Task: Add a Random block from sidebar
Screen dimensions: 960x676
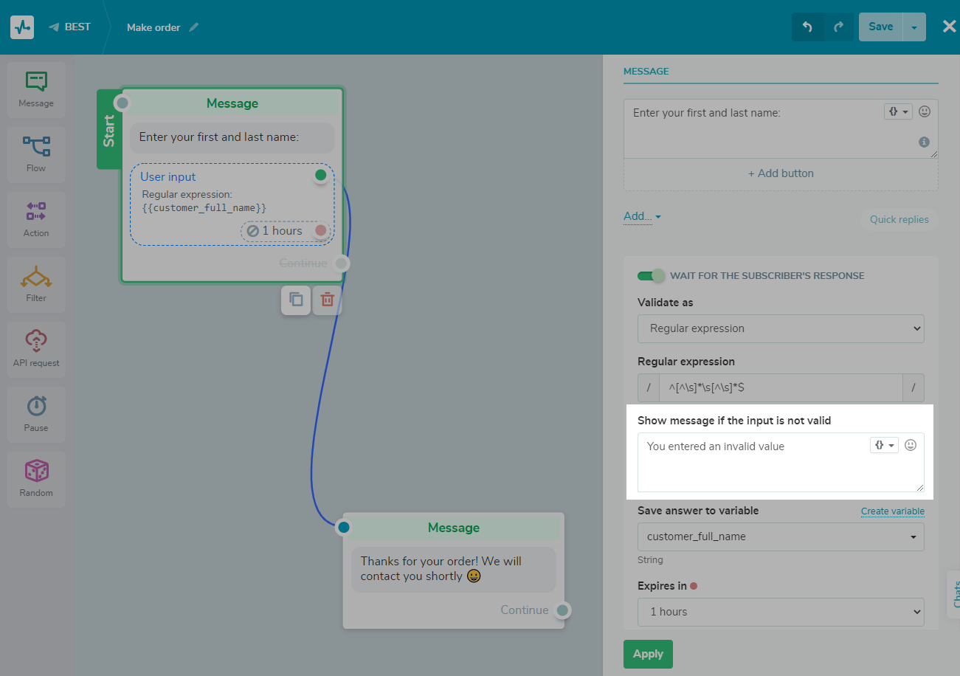Action: coord(36,480)
